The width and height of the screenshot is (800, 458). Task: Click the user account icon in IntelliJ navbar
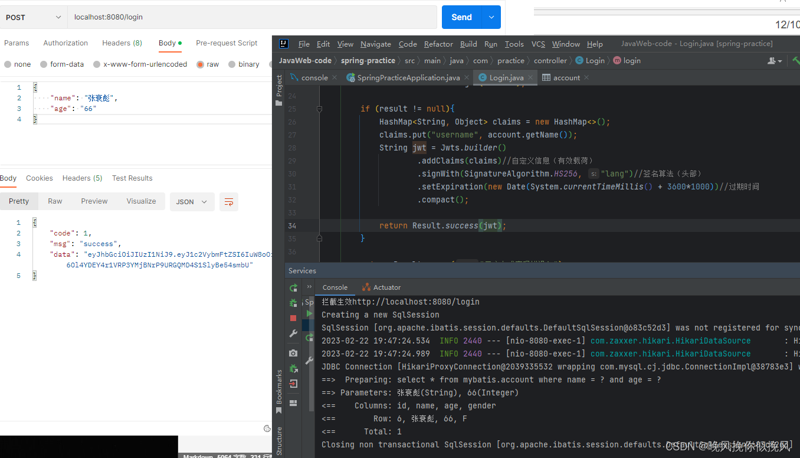tap(772, 61)
